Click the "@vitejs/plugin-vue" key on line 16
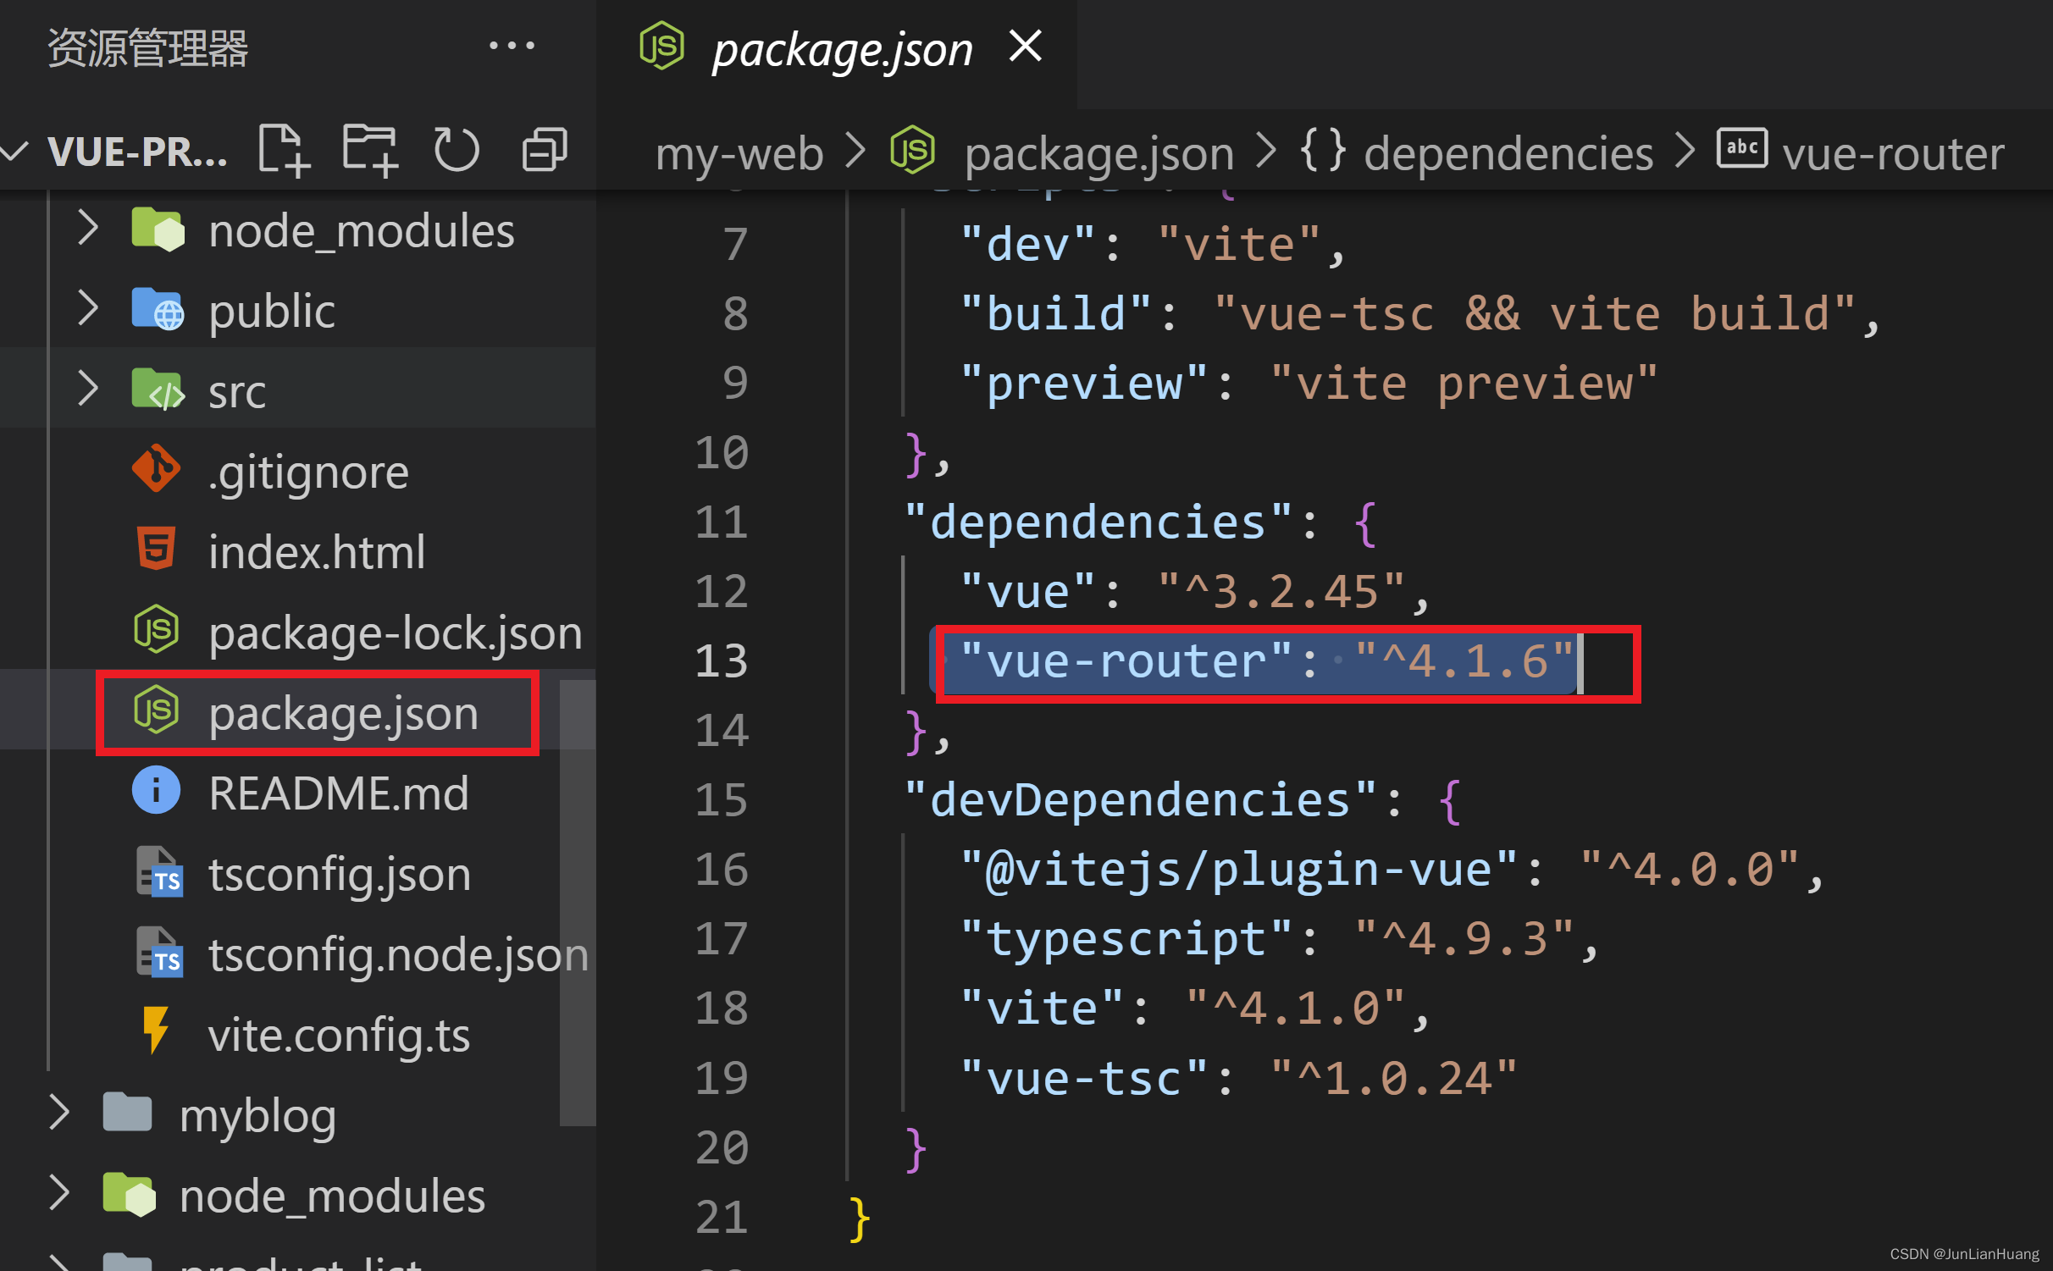 (x=1238, y=869)
